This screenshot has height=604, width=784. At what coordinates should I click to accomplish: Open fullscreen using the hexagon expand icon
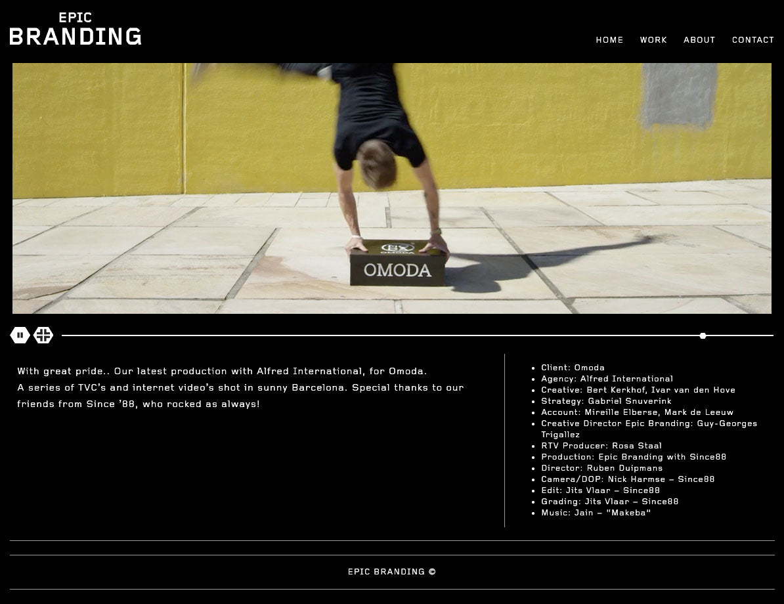43,335
